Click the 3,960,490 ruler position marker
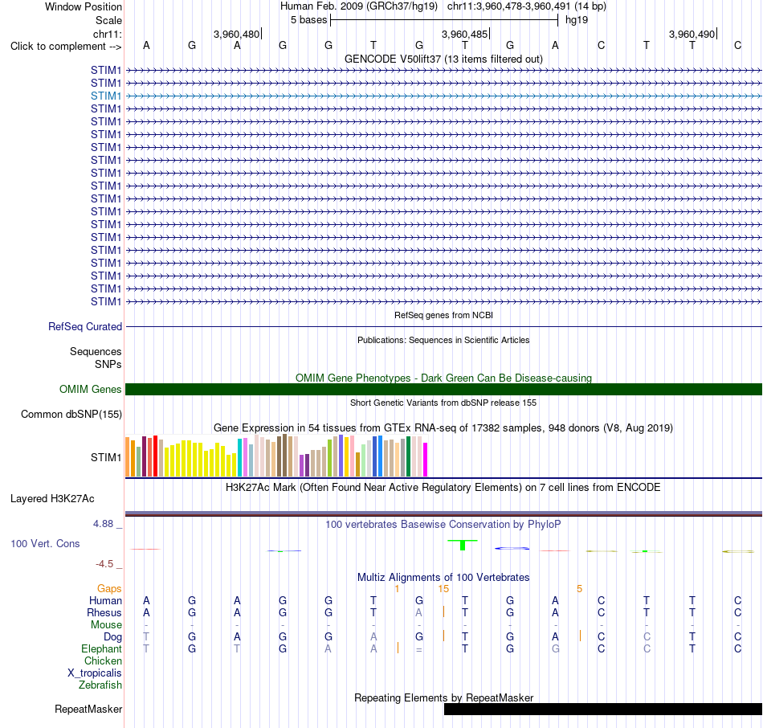The image size is (763, 728). pos(692,34)
